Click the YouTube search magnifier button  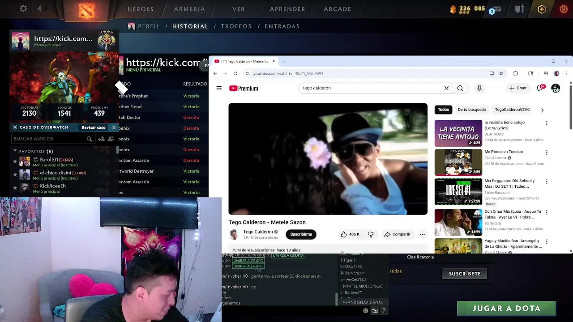tap(460, 88)
